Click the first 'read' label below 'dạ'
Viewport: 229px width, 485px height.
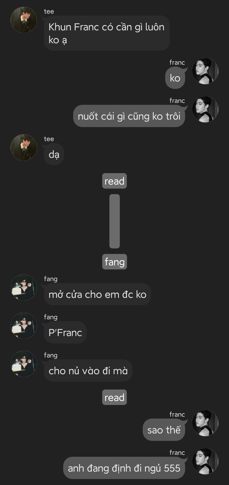tap(114, 181)
